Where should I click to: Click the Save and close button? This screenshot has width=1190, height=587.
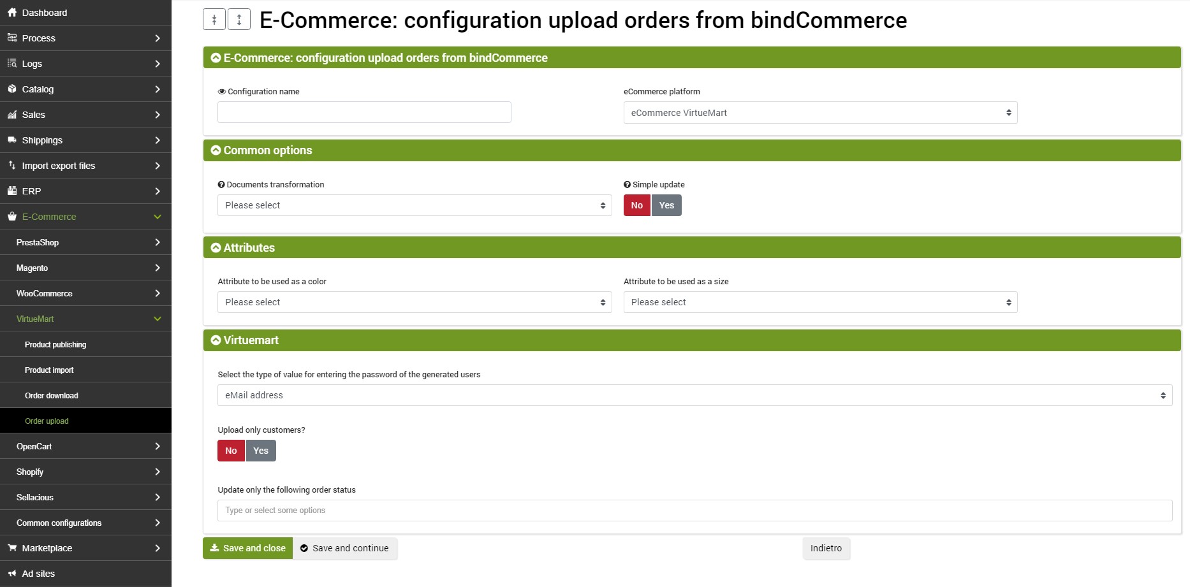(247, 548)
